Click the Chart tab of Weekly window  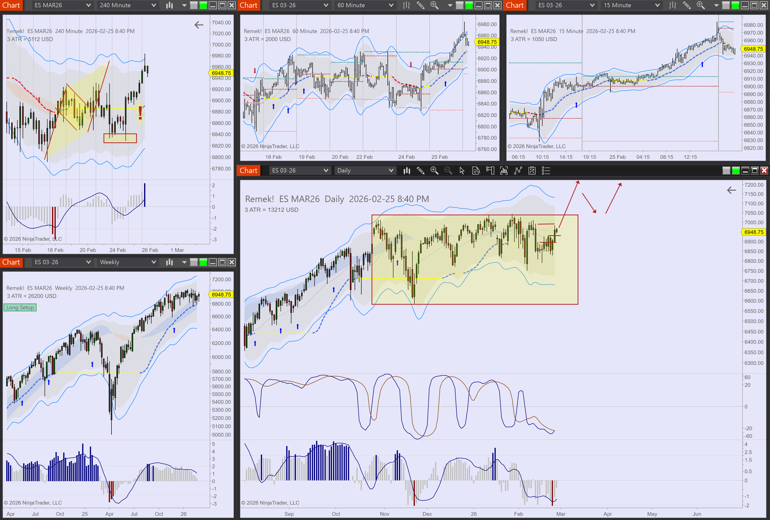click(x=11, y=262)
